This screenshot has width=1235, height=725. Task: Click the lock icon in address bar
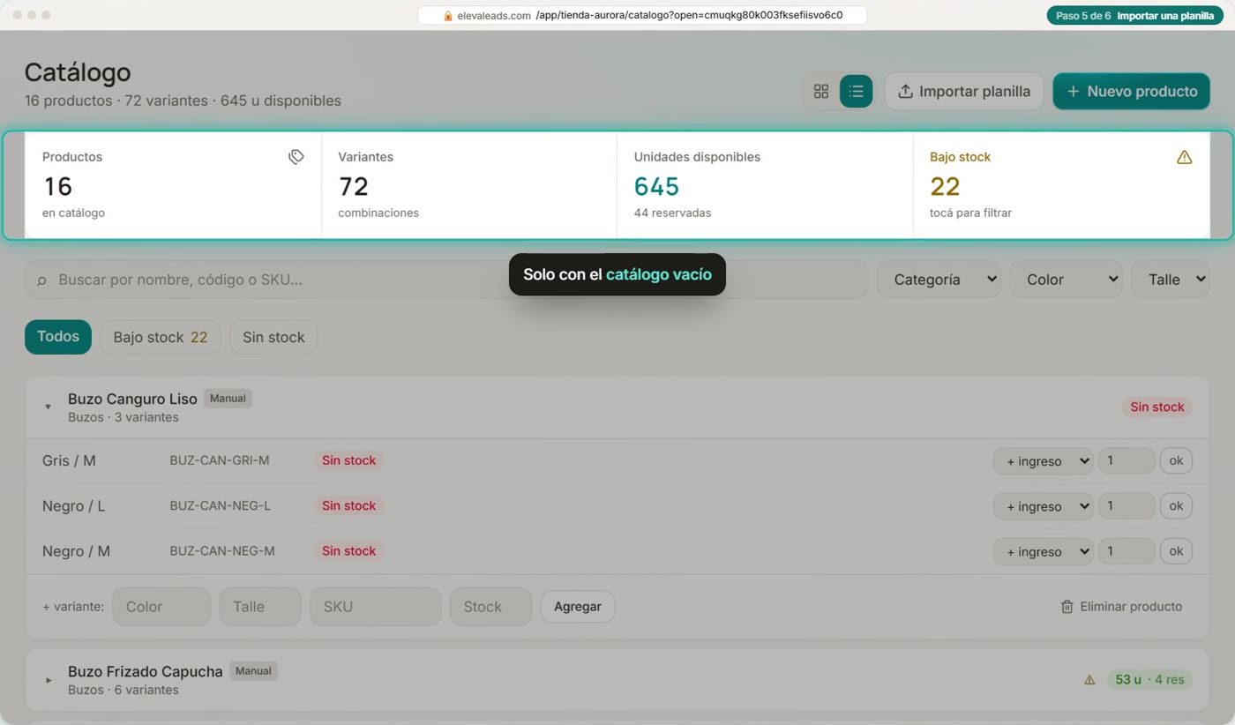click(x=448, y=15)
